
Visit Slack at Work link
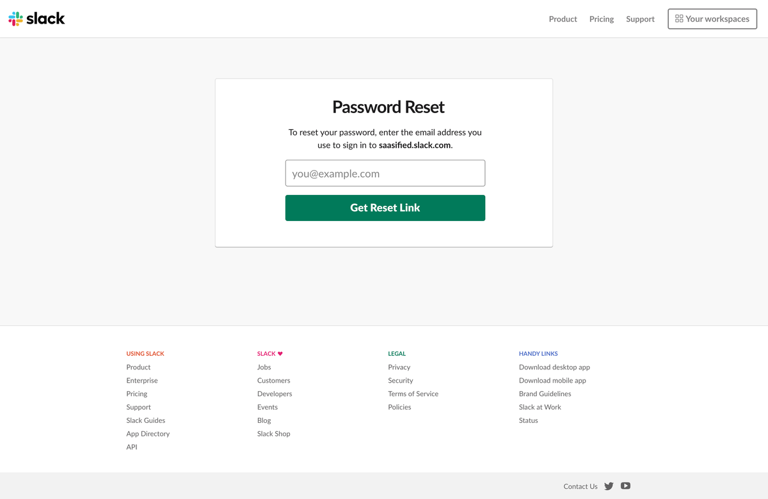point(540,407)
